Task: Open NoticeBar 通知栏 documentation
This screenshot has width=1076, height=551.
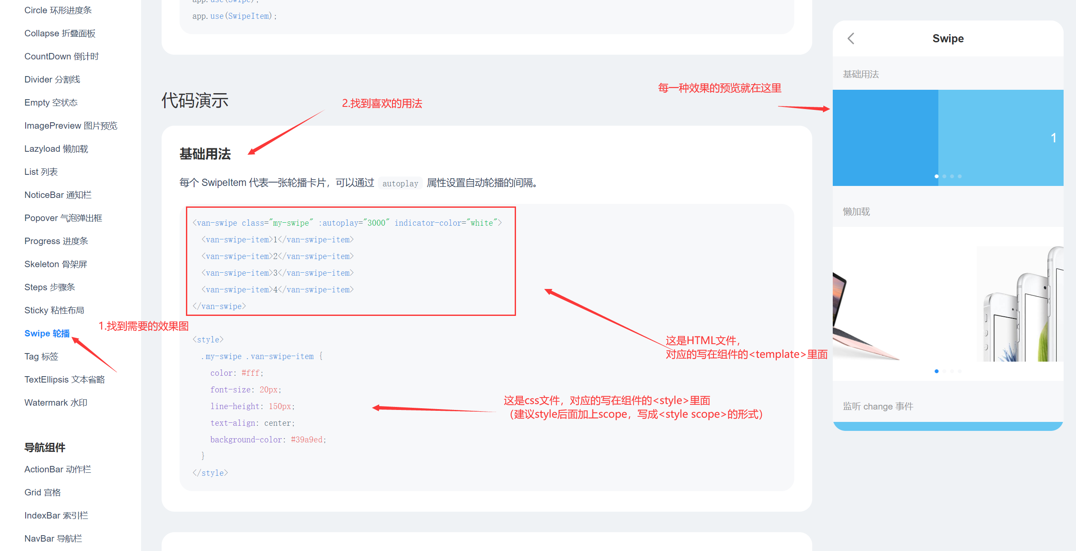Action: 58,195
